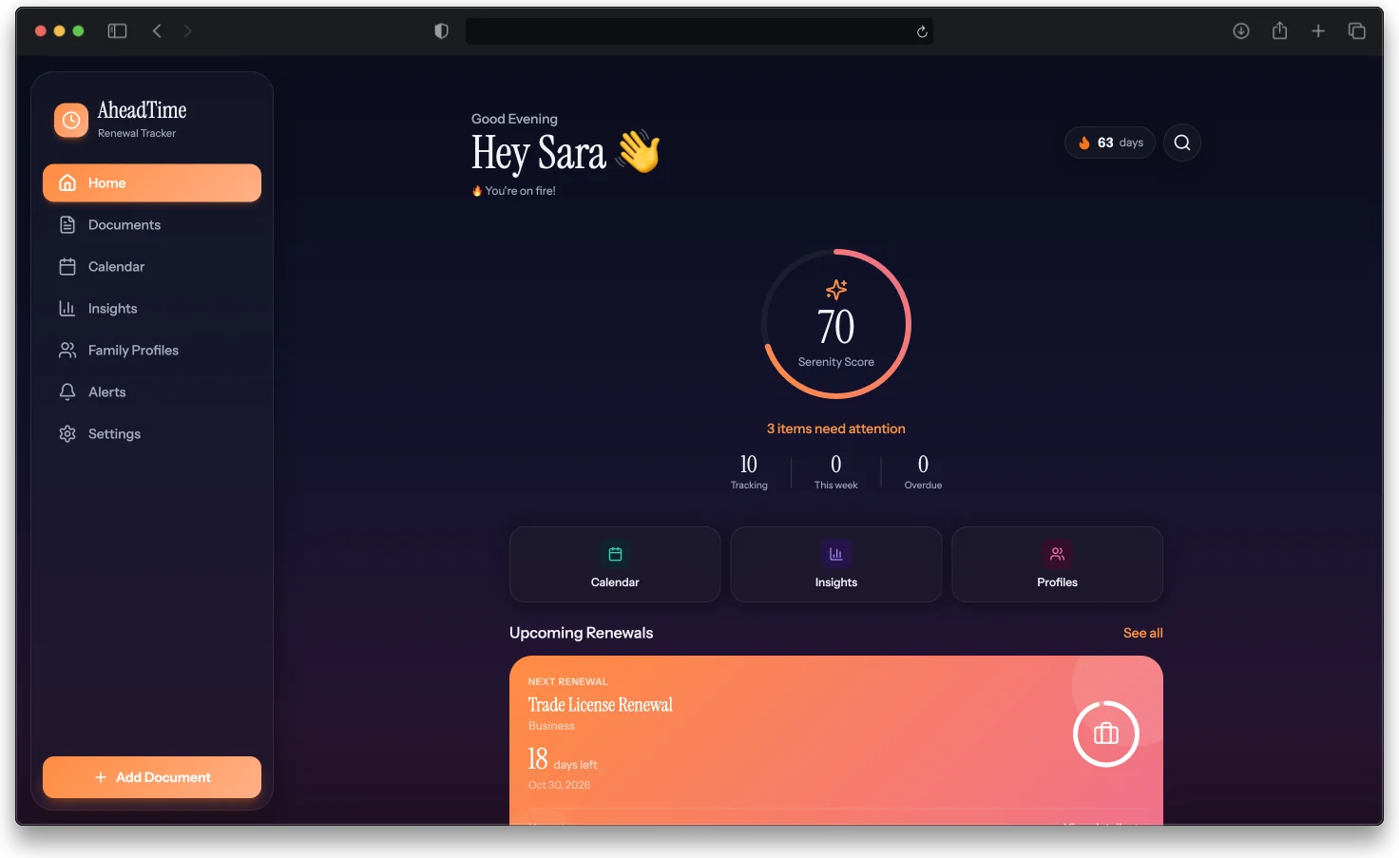The image size is (1399, 858).
Task: Open a new tab with plus icon
Action: (x=1318, y=31)
